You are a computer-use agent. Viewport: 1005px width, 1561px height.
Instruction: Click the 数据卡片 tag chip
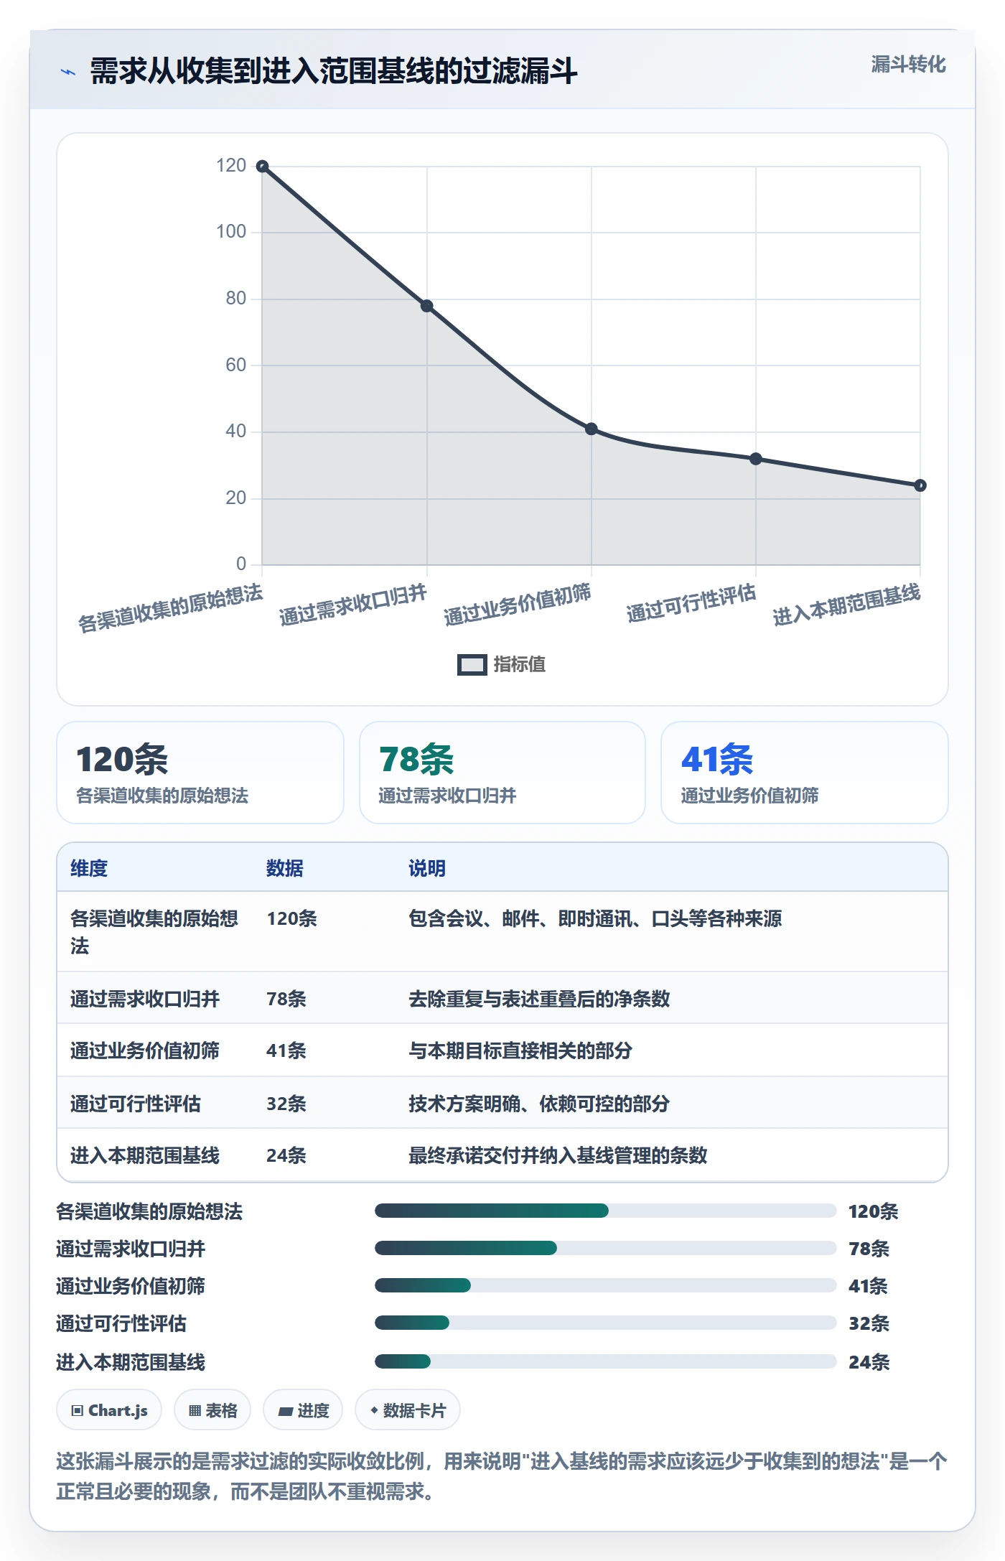tap(408, 1410)
